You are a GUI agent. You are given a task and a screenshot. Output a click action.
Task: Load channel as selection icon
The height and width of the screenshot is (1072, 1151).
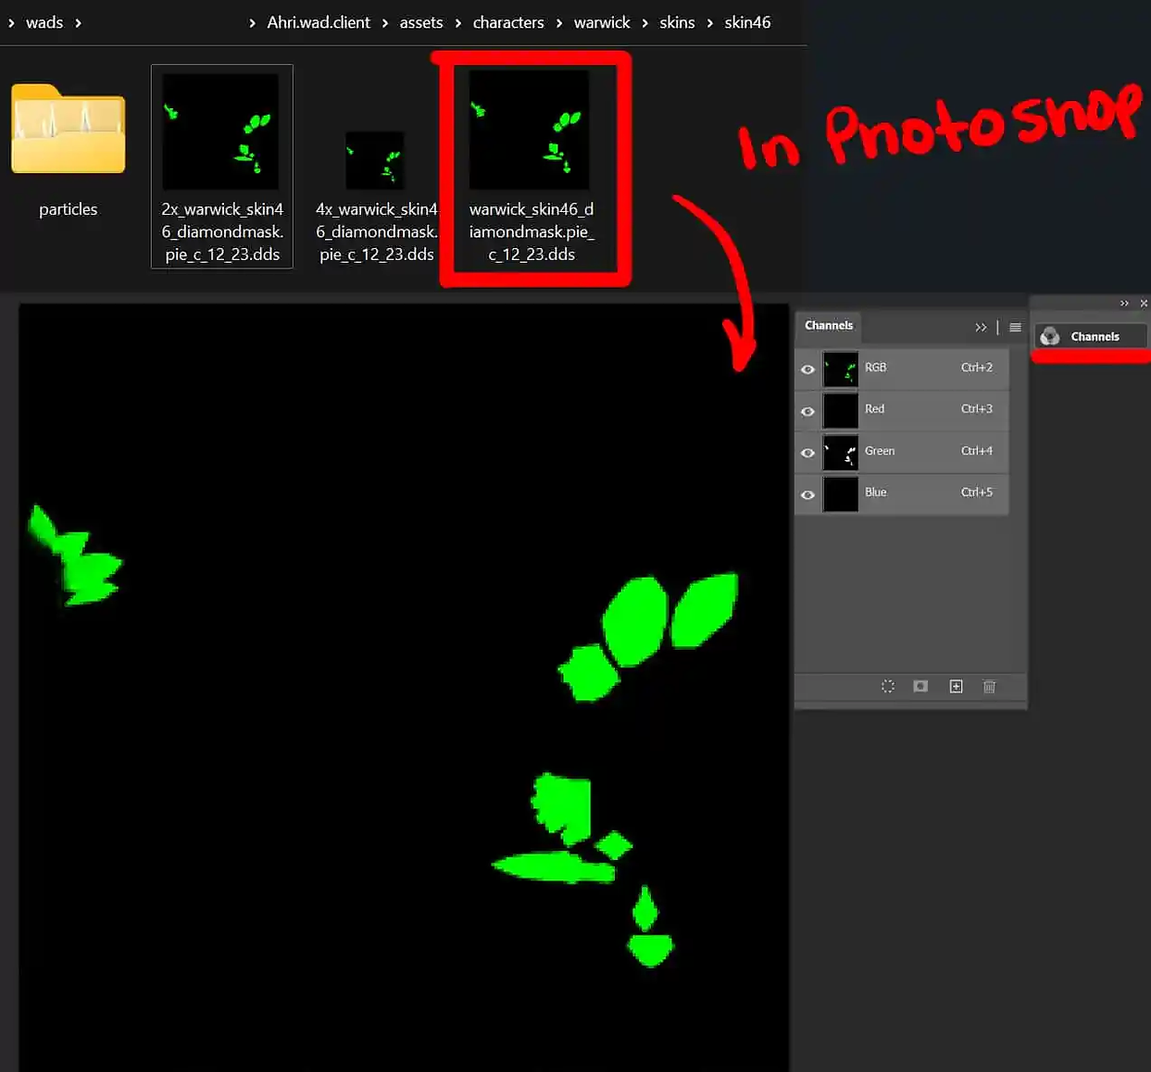click(888, 686)
